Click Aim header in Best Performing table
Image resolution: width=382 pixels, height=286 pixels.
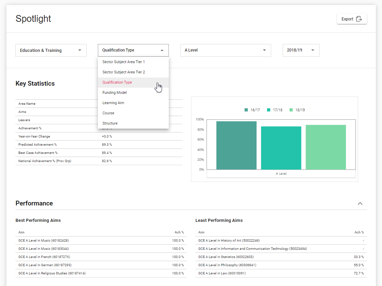coord(21,232)
